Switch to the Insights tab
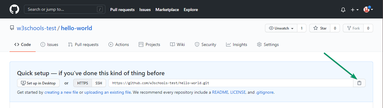The width and height of the screenshot is (383, 108). (x=237, y=44)
